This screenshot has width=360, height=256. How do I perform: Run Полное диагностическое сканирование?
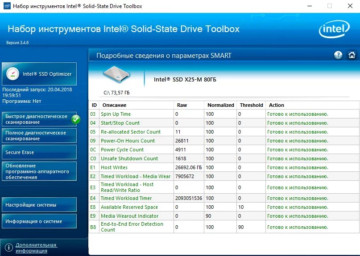point(39,136)
